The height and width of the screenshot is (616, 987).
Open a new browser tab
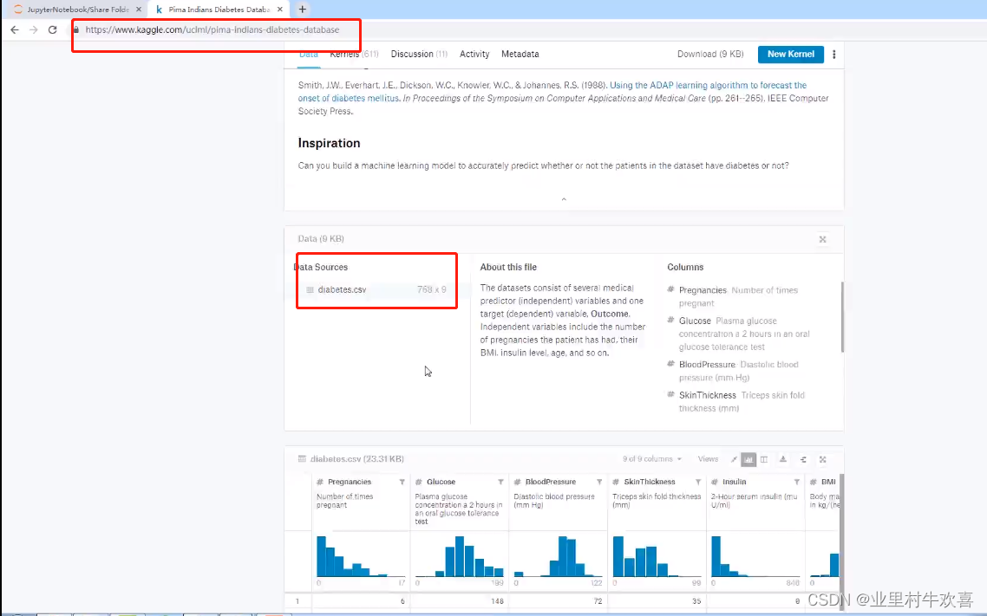pyautogui.click(x=302, y=10)
